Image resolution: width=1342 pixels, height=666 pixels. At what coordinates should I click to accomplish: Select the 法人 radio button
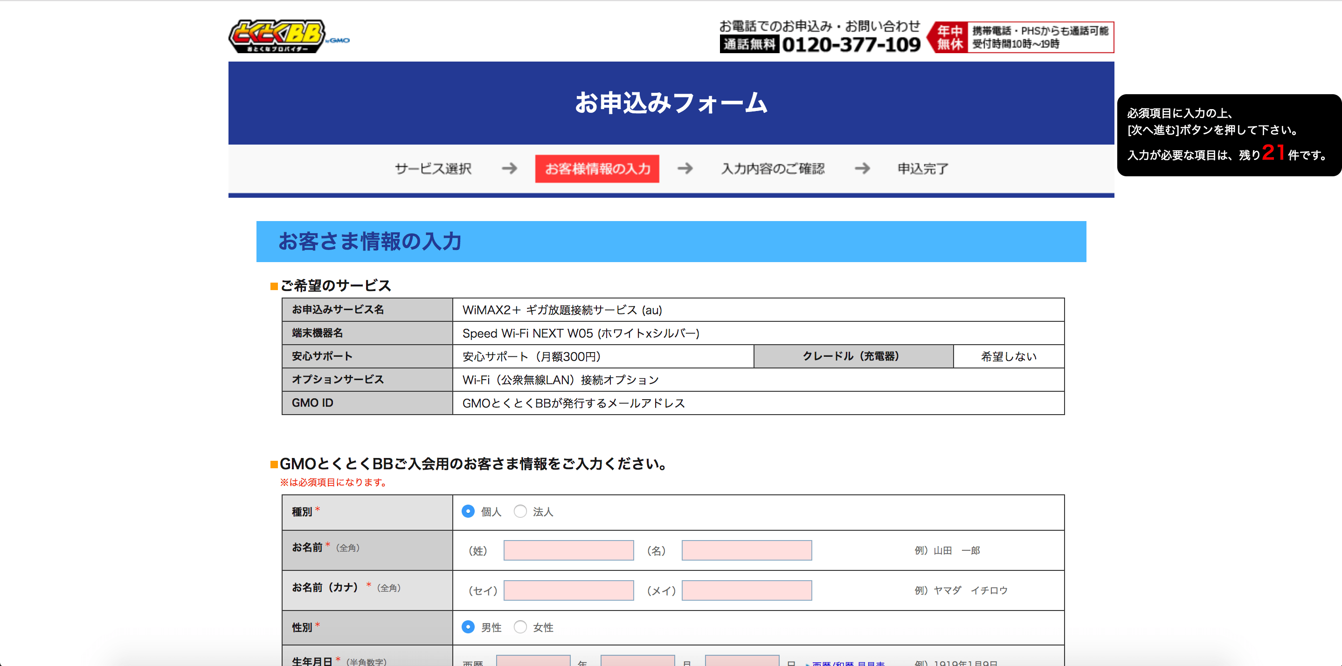520,511
